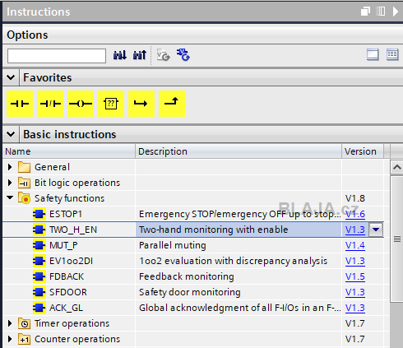This screenshot has height=348, width=403.
Task: Select the output coil favorite icon
Action: [x=81, y=104]
